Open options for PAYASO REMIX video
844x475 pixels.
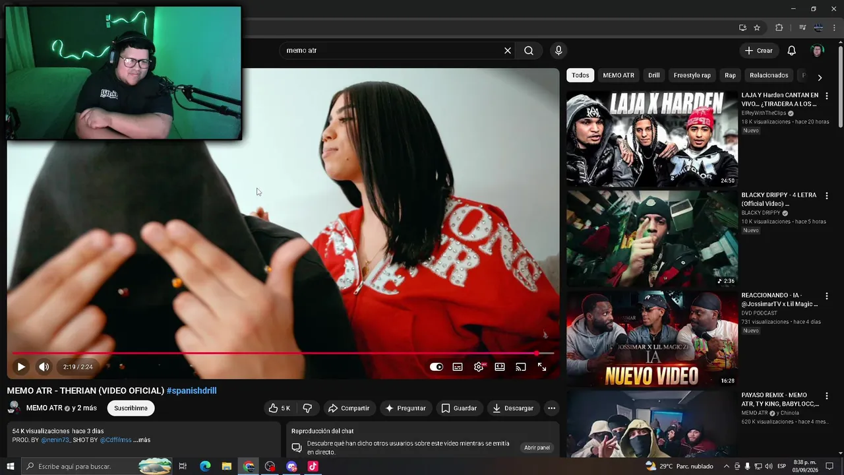[827, 396]
